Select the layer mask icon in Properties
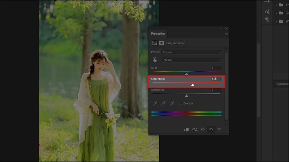The image size is (289, 162). [161, 43]
